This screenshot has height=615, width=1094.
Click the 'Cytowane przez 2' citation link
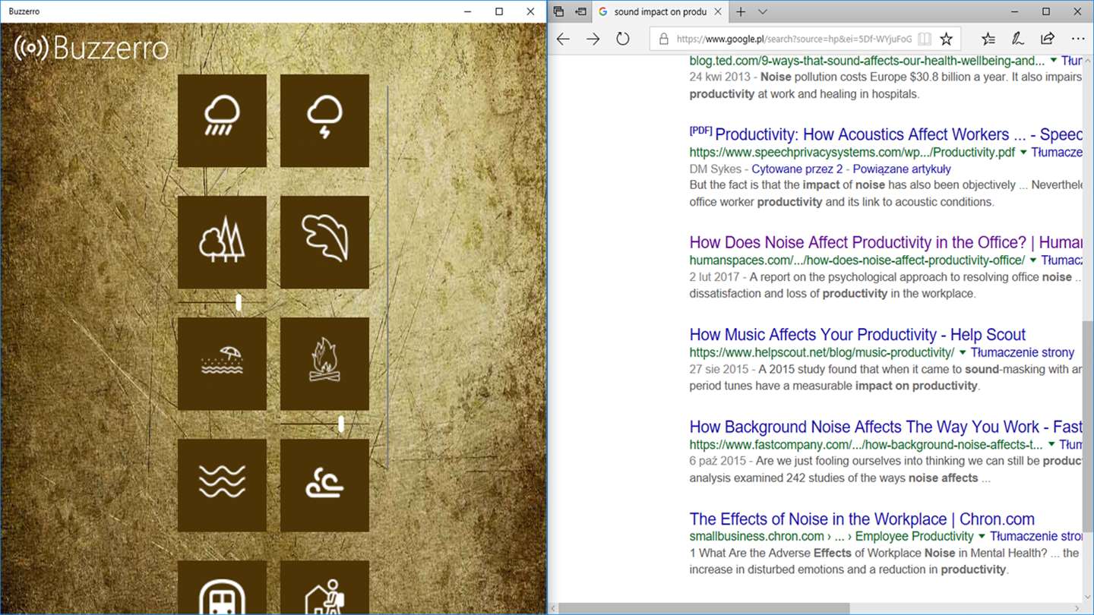(x=797, y=169)
